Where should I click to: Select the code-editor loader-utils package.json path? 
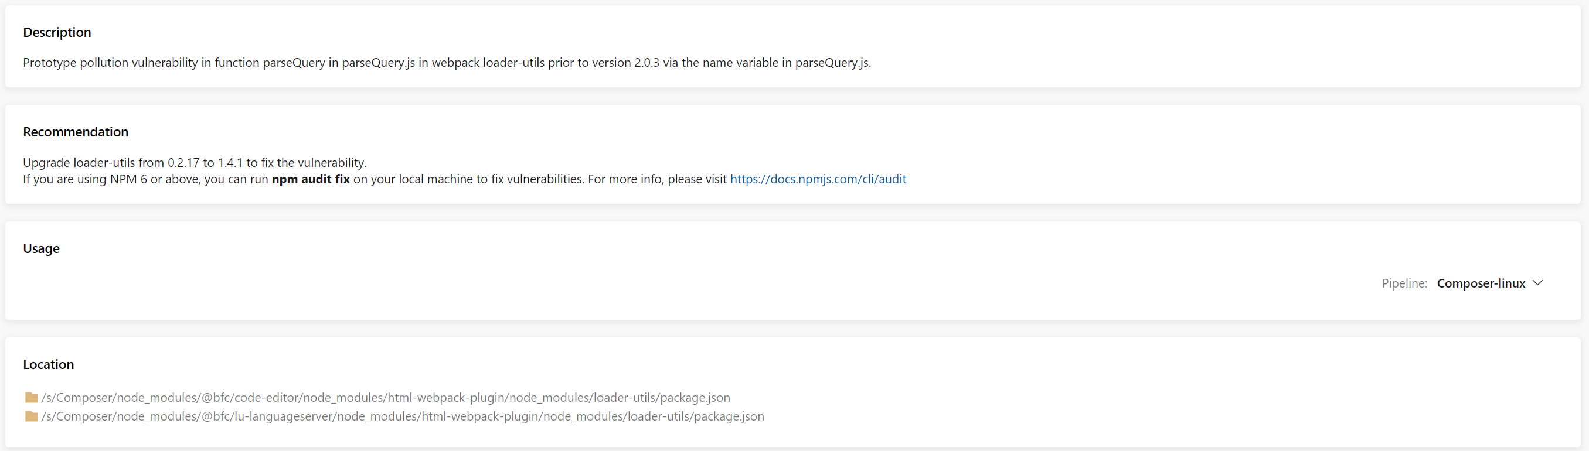pyautogui.click(x=386, y=397)
